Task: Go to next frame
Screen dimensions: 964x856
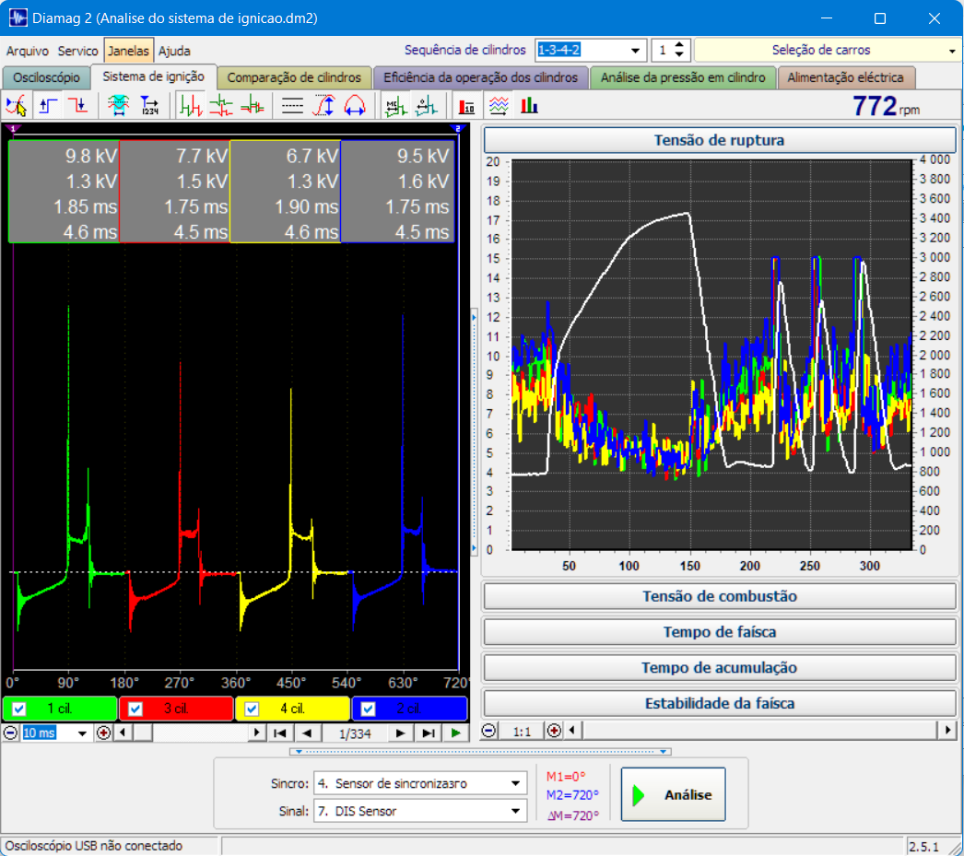Action: [400, 733]
